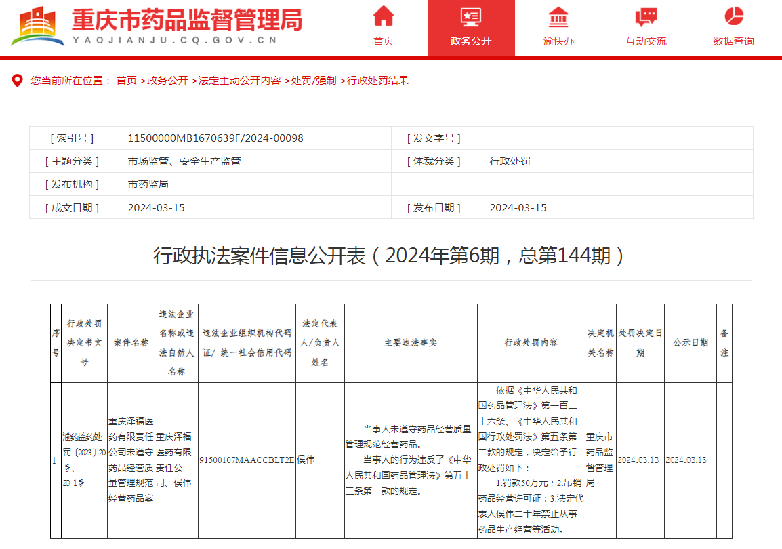Image resolution: width=782 pixels, height=549 pixels.
Task: Click the 行政处罚内容 column header
Action: 531,342
